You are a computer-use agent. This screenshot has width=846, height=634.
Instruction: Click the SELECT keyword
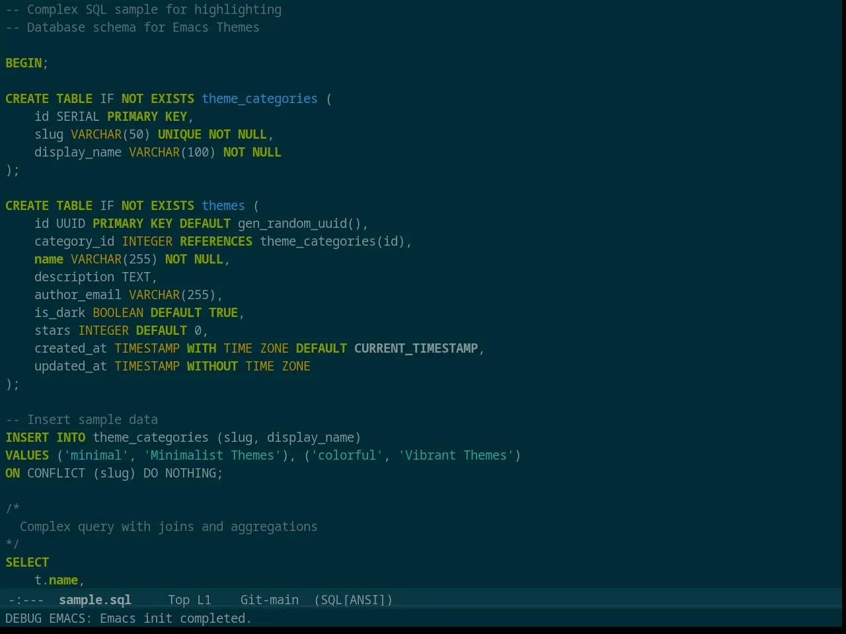(27, 562)
